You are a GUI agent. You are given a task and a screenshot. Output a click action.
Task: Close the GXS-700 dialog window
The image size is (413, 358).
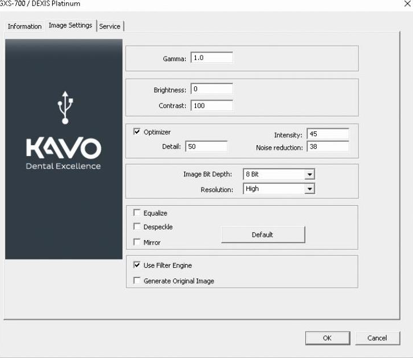click(407, 4)
